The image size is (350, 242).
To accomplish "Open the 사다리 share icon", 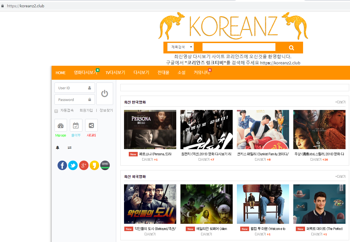I will tap(91, 125).
